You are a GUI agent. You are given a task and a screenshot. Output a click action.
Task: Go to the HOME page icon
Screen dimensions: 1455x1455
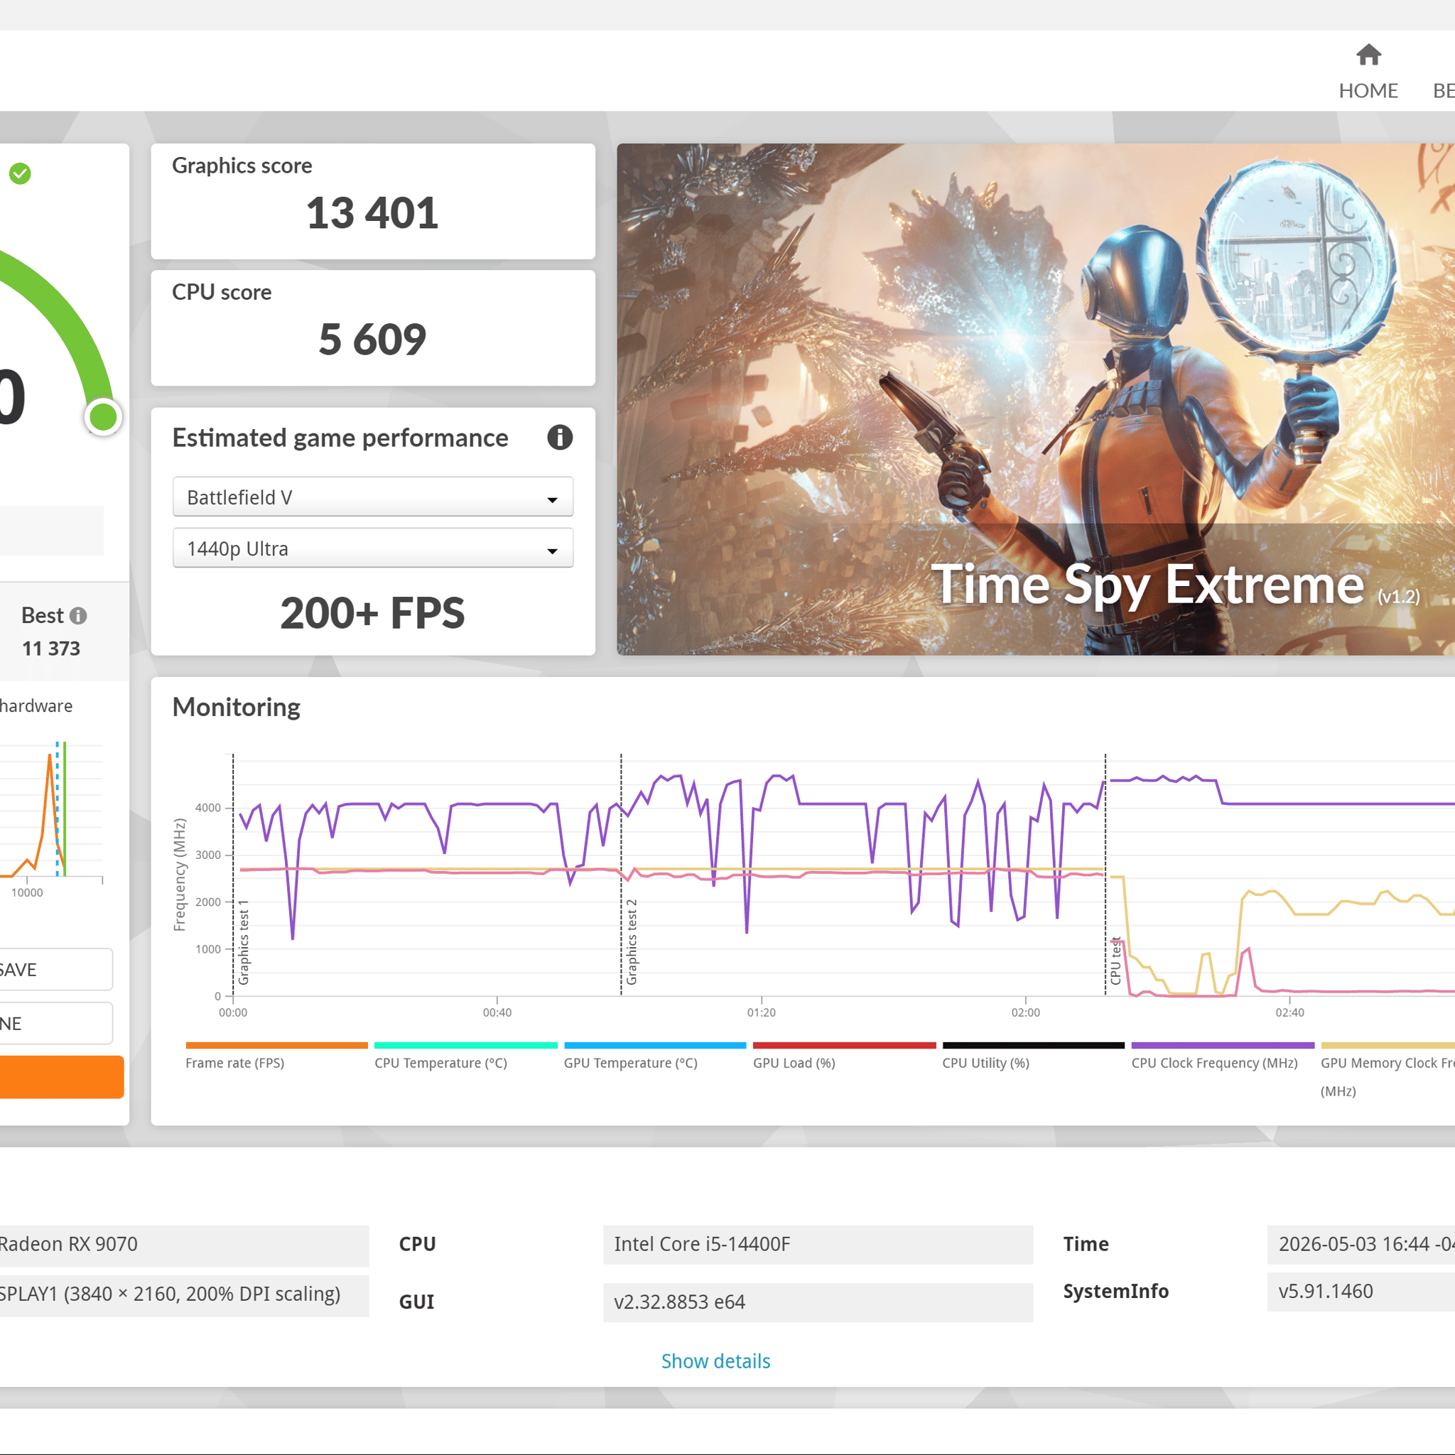point(1368,55)
